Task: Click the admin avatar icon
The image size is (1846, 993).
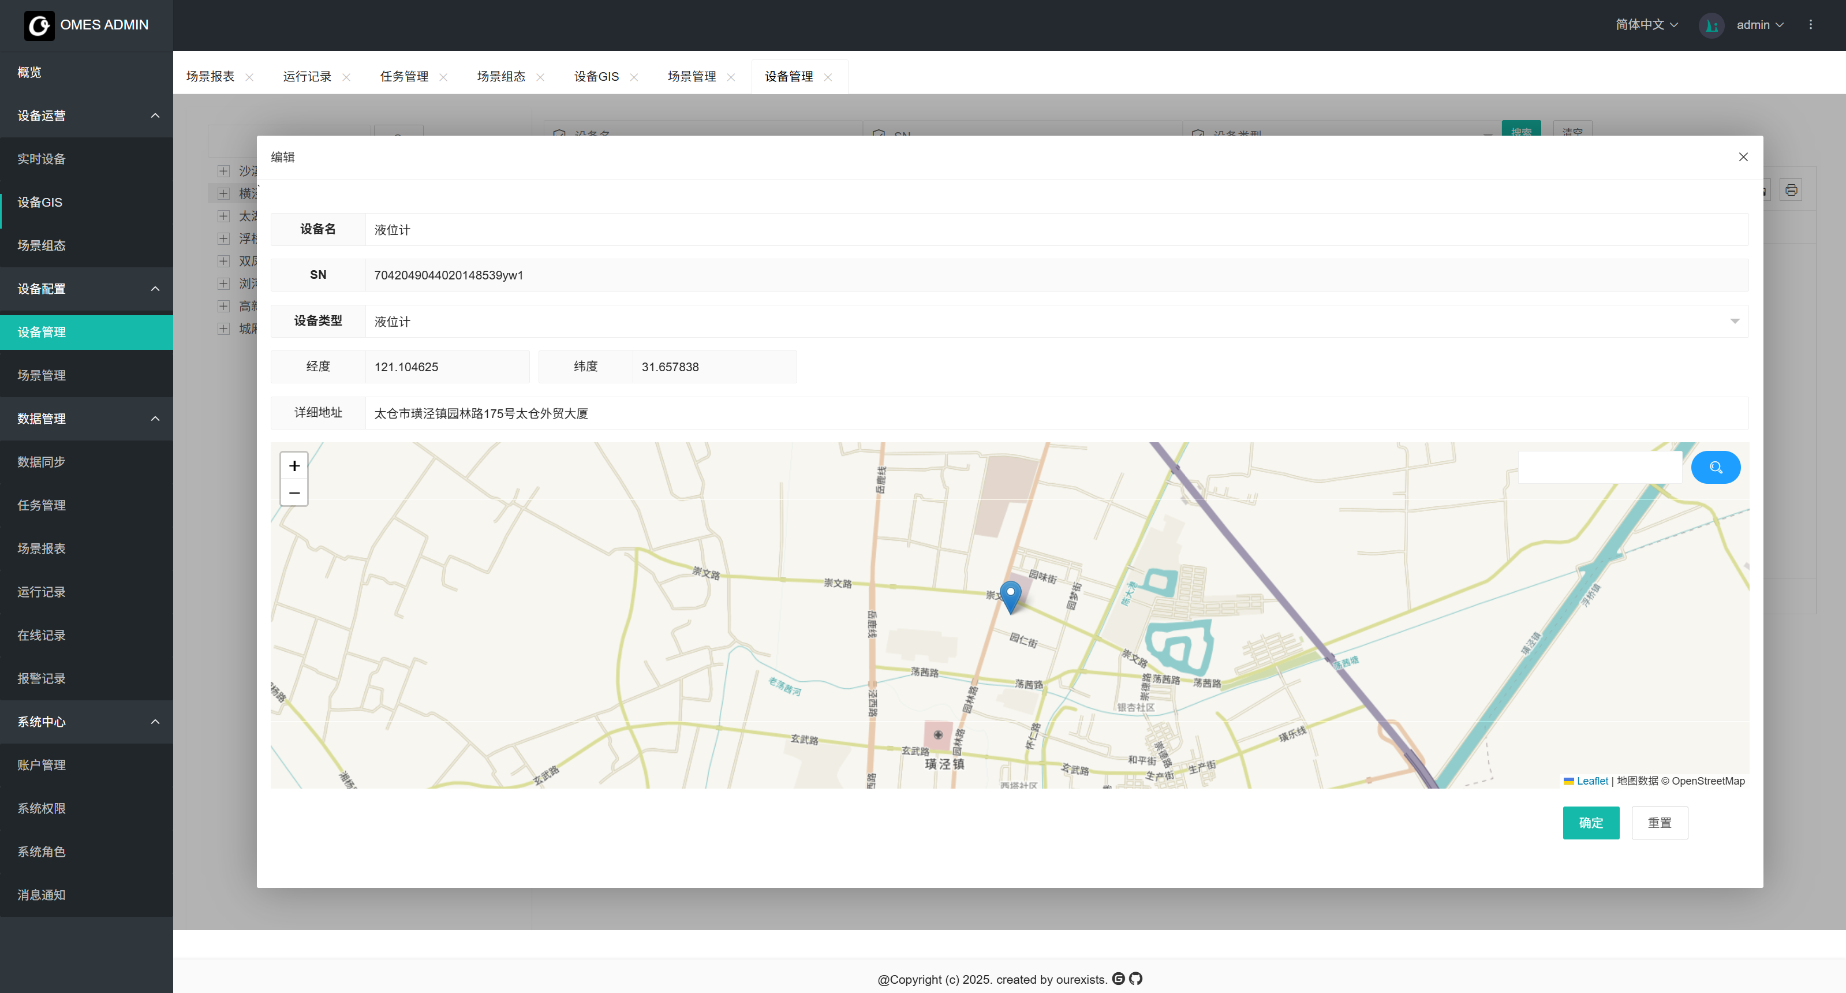Action: (1712, 25)
